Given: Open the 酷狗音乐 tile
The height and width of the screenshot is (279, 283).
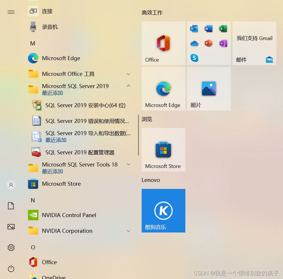Looking at the screenshot, I should [163, 211].
